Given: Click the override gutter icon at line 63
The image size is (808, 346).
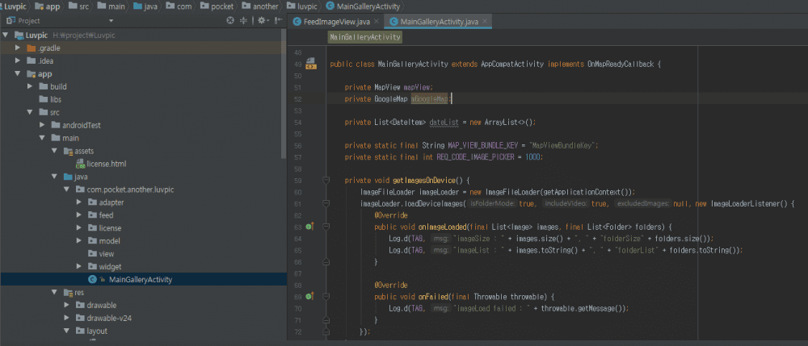Looking at the screenshot, I should pyautogui.click(x=309, y=226).
